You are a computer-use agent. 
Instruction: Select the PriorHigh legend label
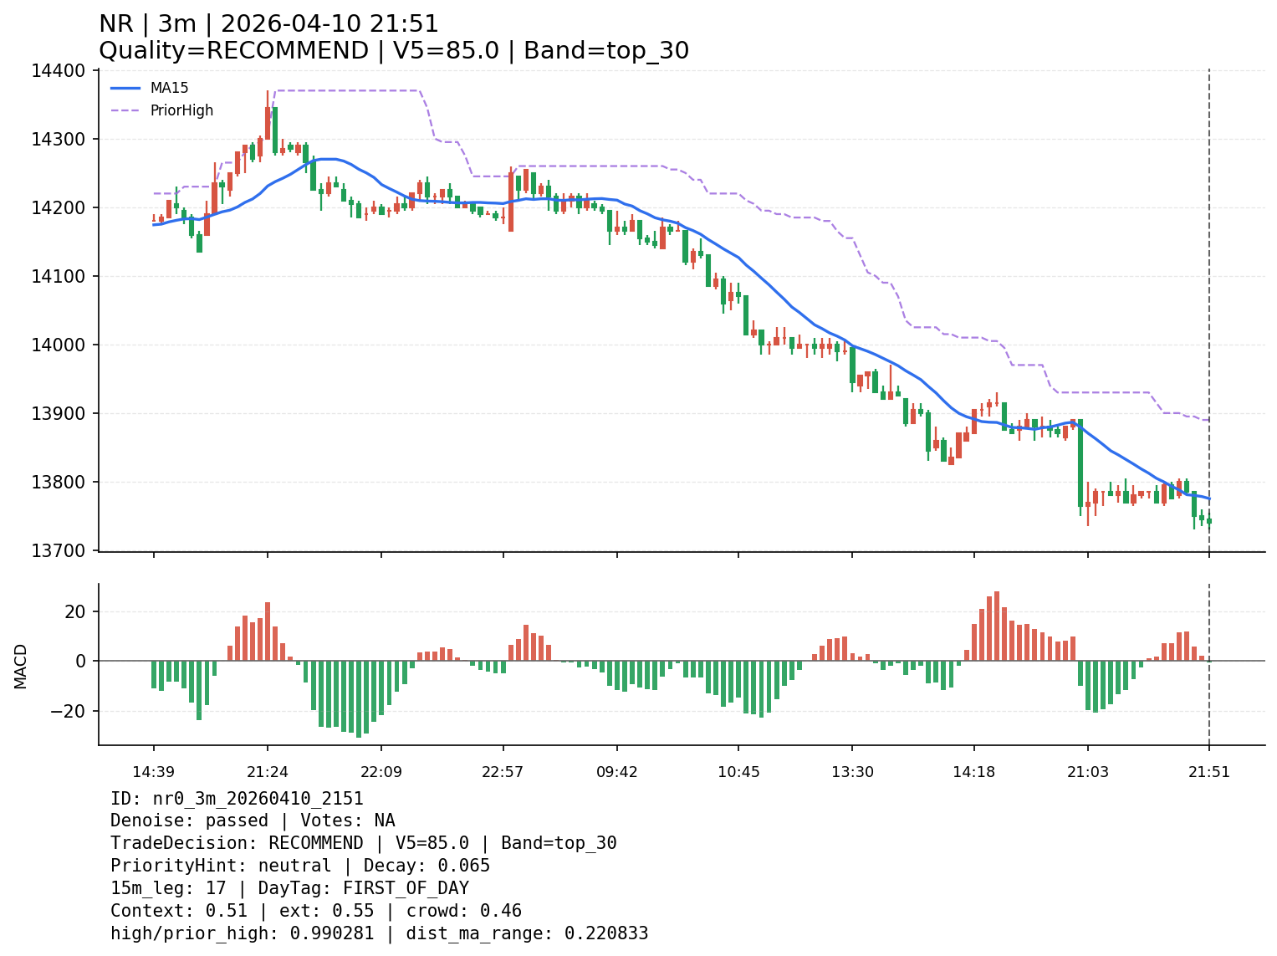[x=181, y=110]
